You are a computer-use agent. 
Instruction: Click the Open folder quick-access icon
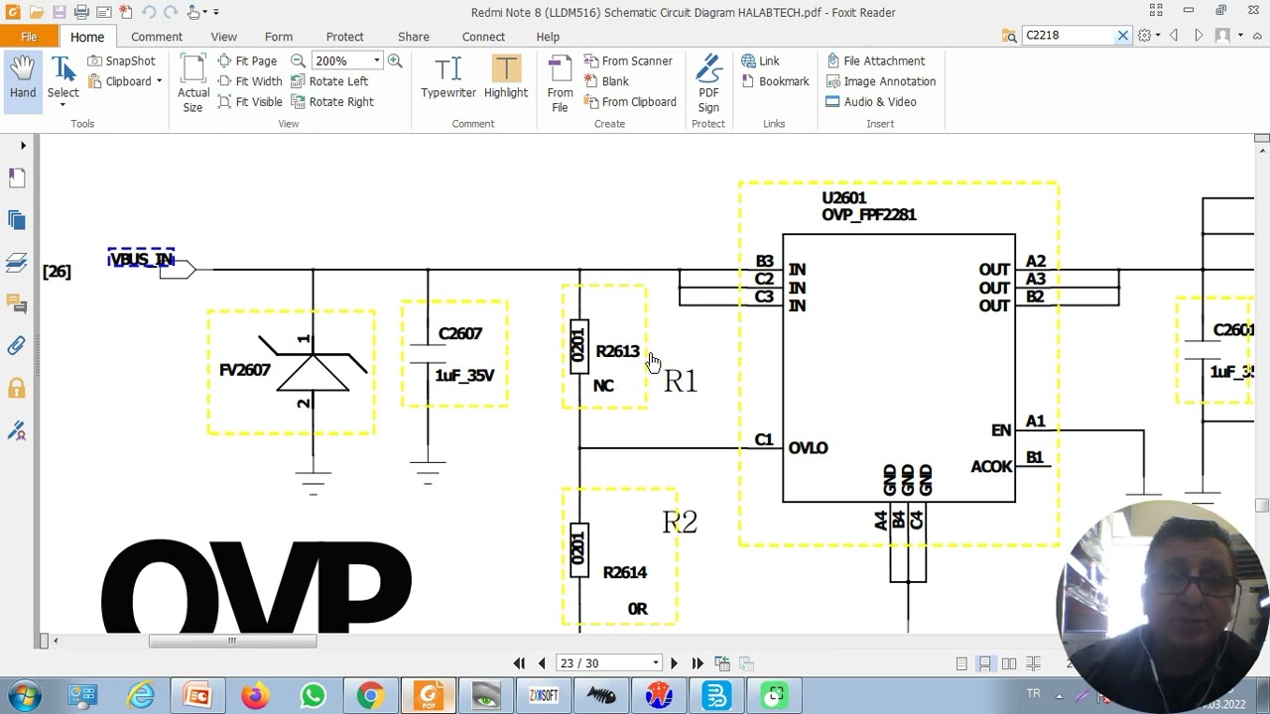(x=37, y=12)
